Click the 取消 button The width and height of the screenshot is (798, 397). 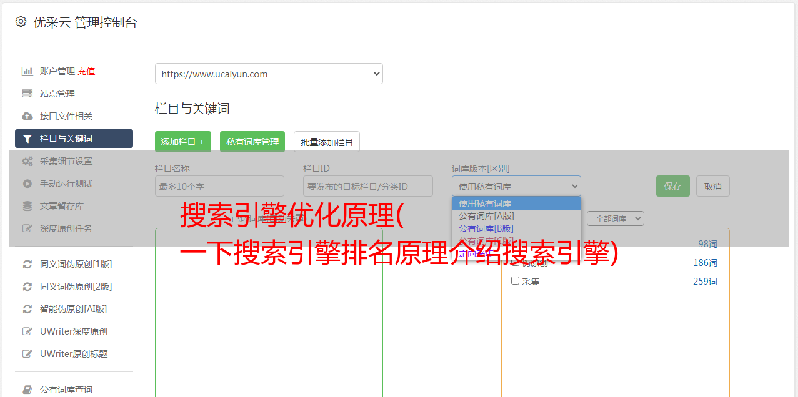(x=713, y=186)
